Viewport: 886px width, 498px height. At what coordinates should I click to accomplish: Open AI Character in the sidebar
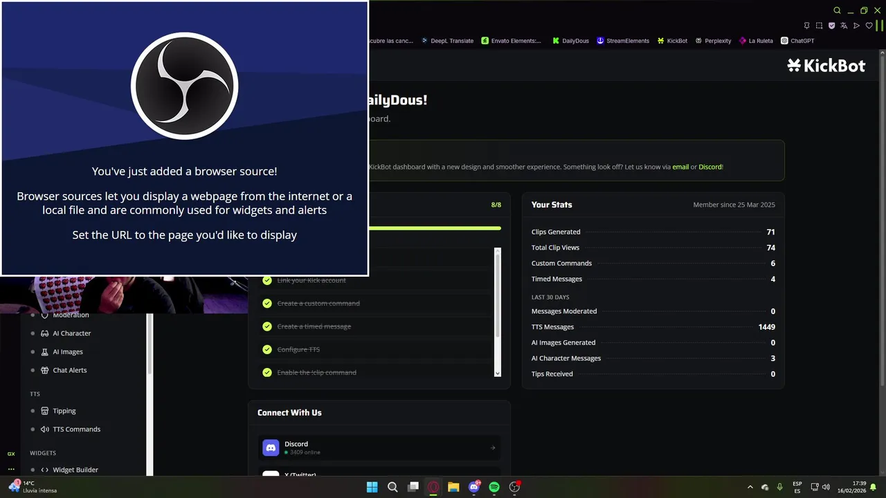click(x=72, y=333)
